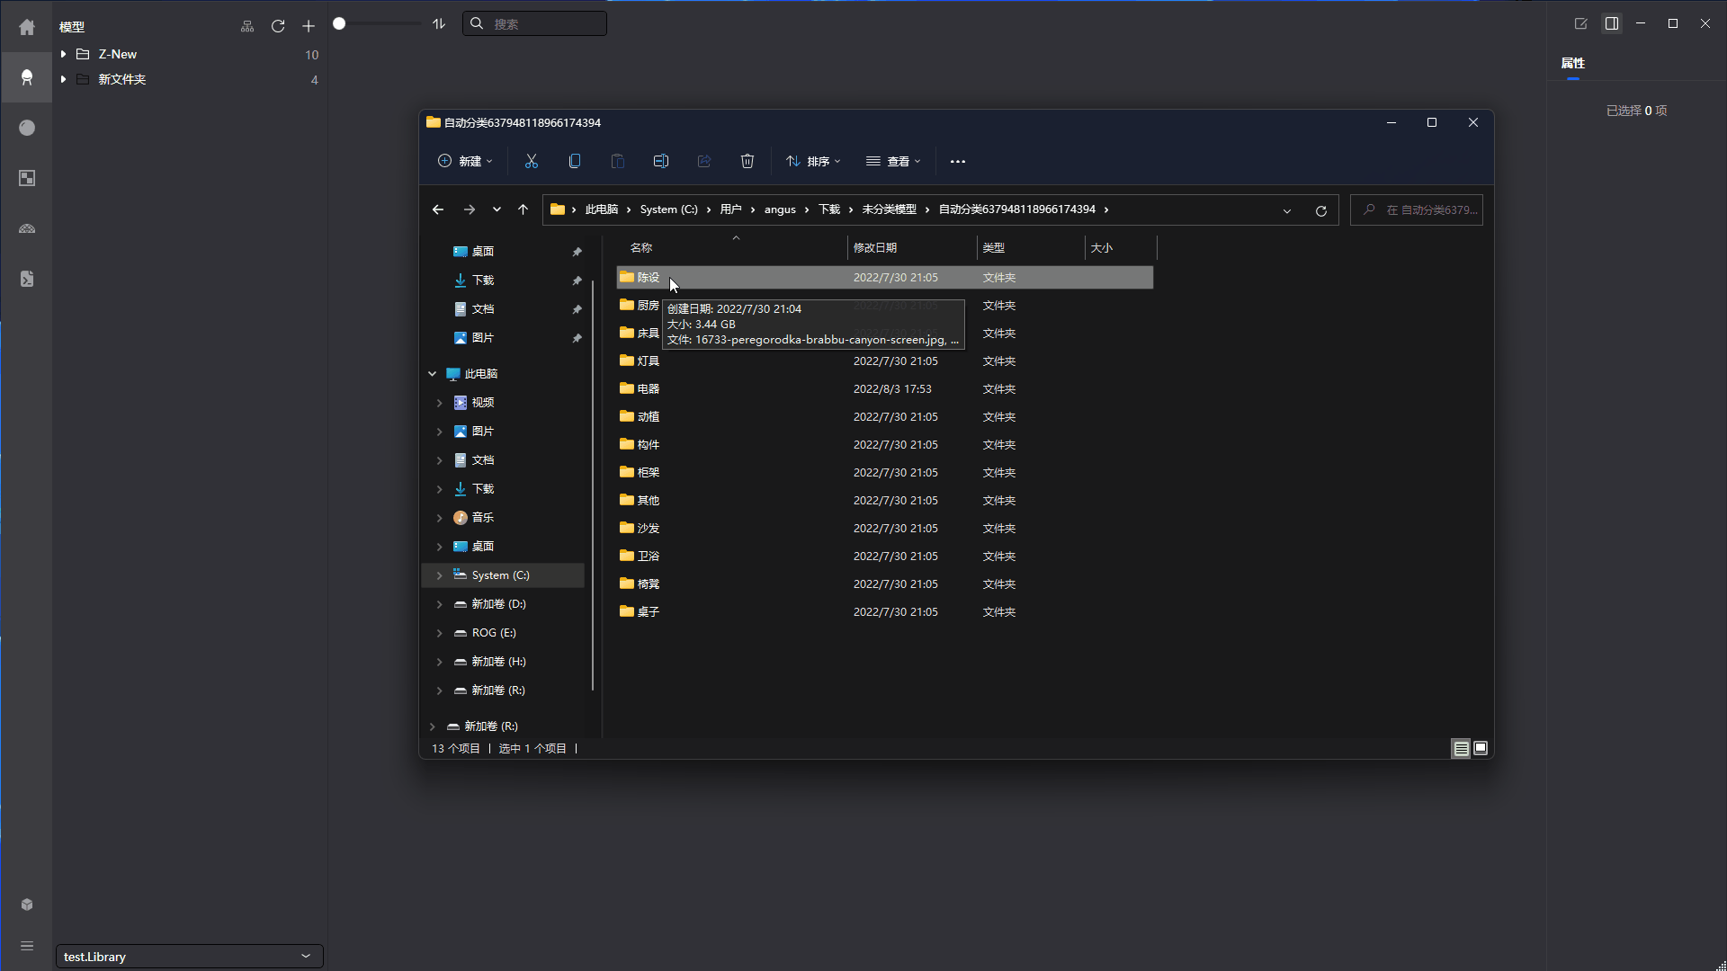Expand the Z-New folder in left panel
1727x971 pixels.
[x=64, y=53]
